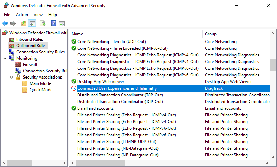Select the Monitoring tree item

pyautogui.click(x=27, y=58)
